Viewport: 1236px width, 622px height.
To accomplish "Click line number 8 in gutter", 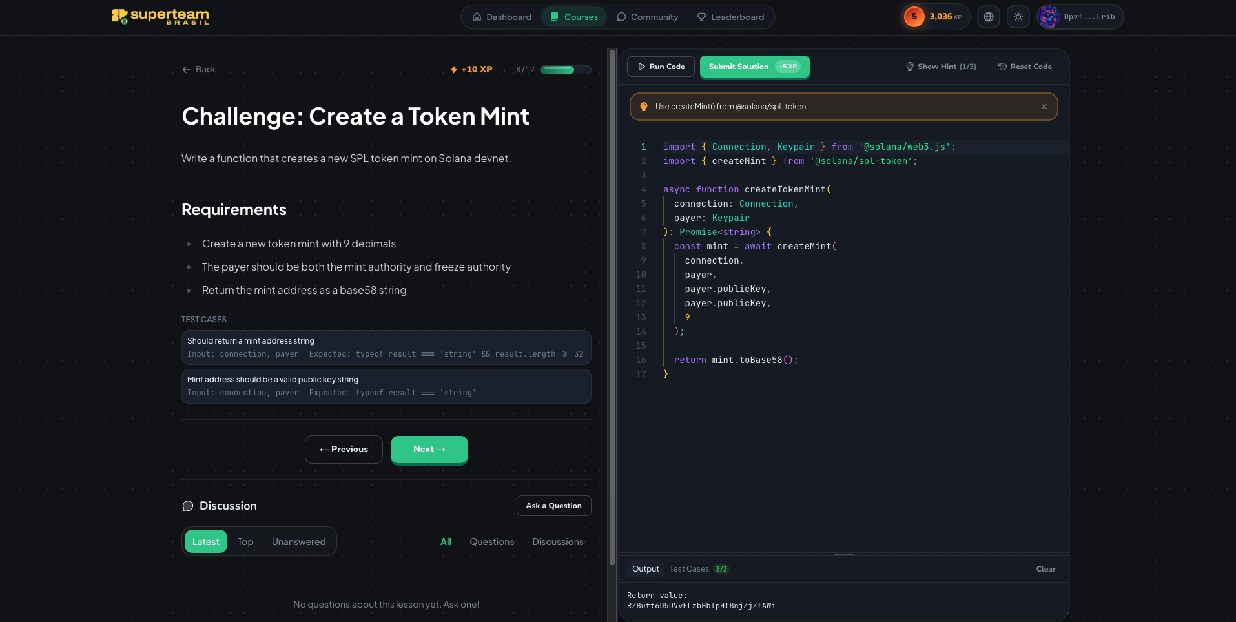I will tap(643, 246).
